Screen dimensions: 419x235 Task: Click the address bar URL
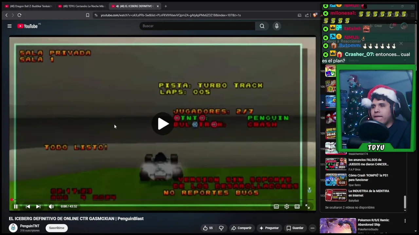pyautogui.click(x=171, y=15)
